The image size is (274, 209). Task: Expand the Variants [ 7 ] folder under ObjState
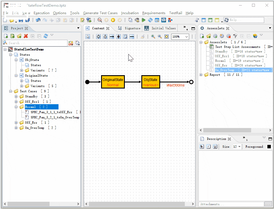point(21,70)
